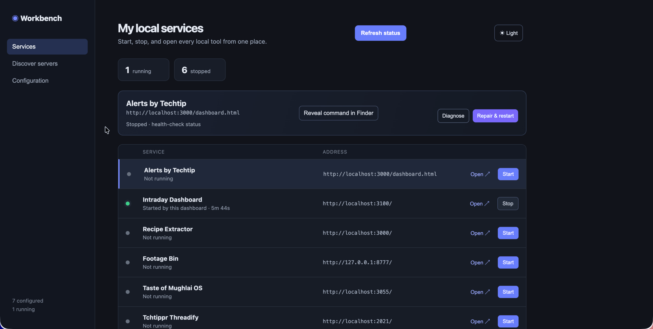
Task: Stop the Intraday Dashboard service
Action: click(508, 204)
